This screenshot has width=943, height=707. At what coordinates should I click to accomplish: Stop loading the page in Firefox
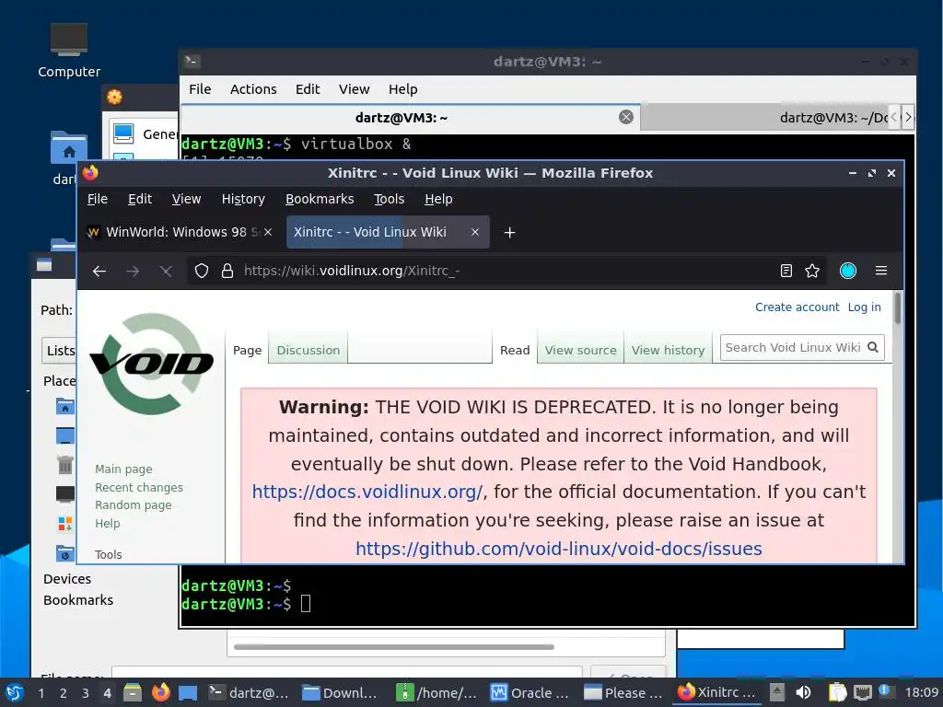pos(166,272)
